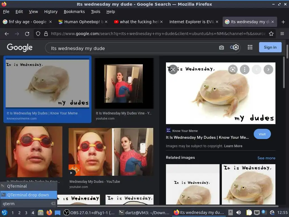Open the tracking protection shield icon
Image resolution: width=289 pixels, height=217 pixels.
(x=38, y=34)
